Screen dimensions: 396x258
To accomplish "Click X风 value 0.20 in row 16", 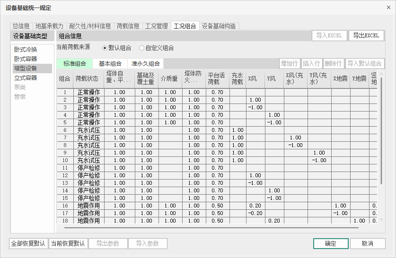I will coord(255,206).
